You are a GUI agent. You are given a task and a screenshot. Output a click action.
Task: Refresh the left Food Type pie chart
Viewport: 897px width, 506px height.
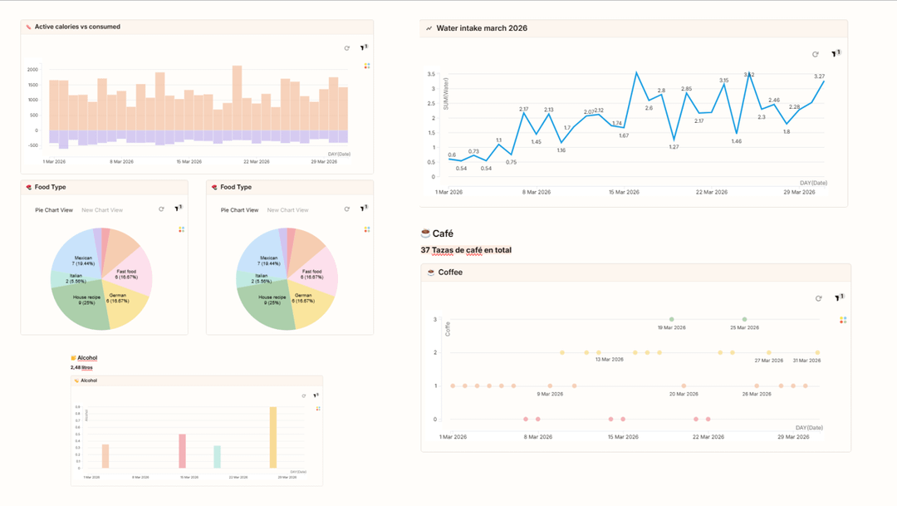coord(161,209)
